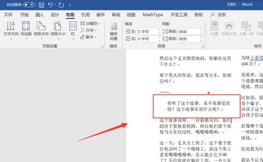The width and height of the screenshot is (263, 162).
Task: Open the MathType tab
Action: point(153,15)
